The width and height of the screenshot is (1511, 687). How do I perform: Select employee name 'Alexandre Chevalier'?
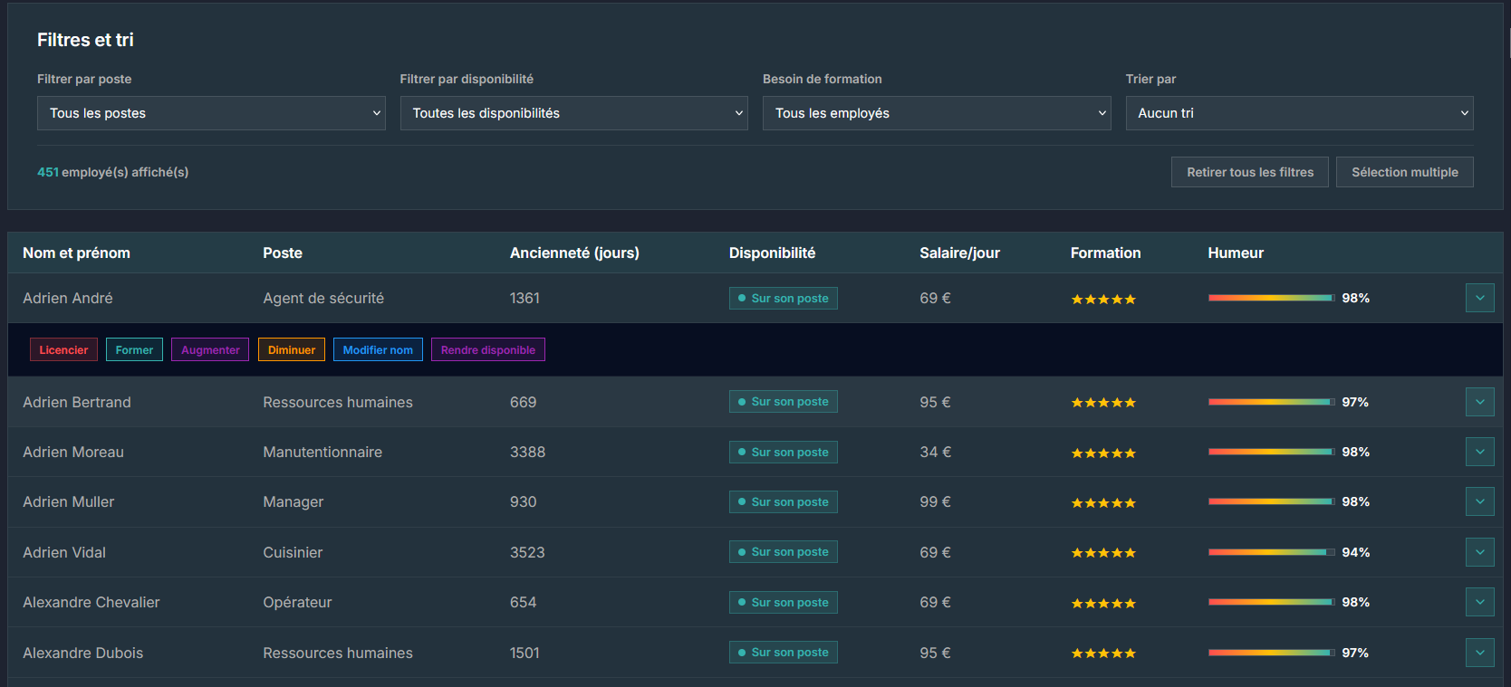(x=91, y=602)
